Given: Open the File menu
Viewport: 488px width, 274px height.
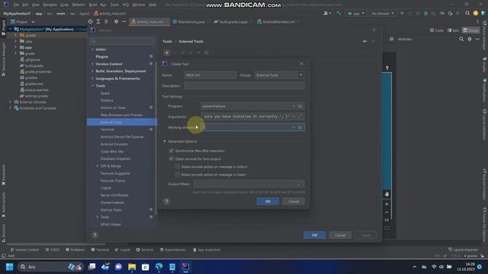Looking at the screenshot, I should pos(16,5).
